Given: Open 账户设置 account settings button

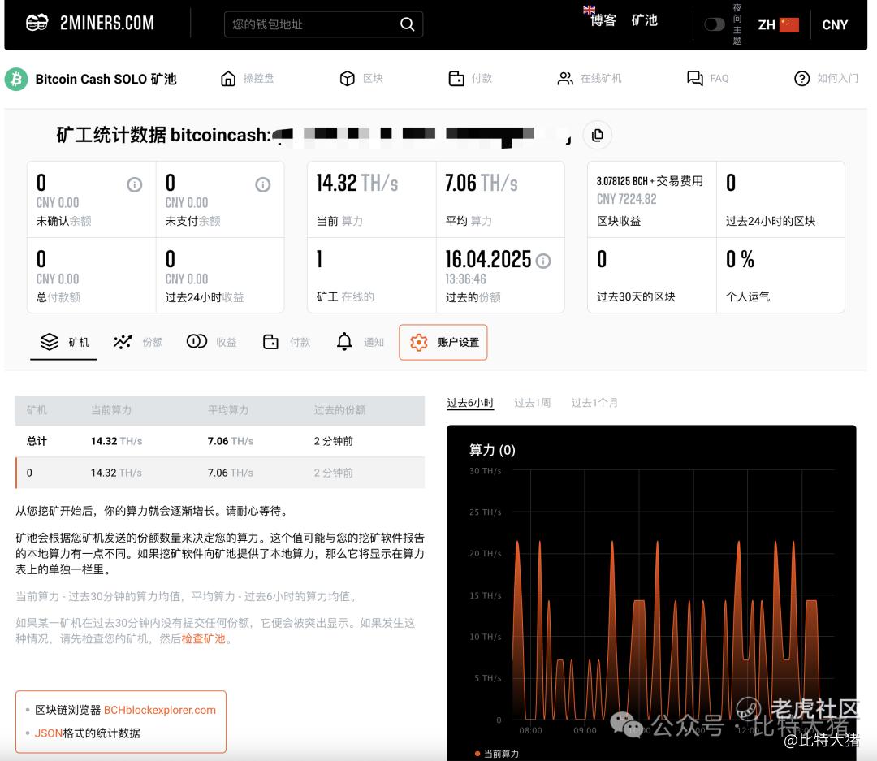Looking at the screenshot, I should [x=443, y=342].
